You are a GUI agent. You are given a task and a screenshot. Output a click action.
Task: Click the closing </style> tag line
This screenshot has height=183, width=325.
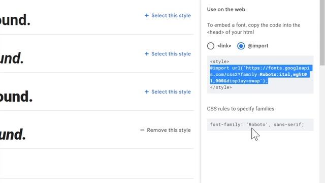pos(221,87)
